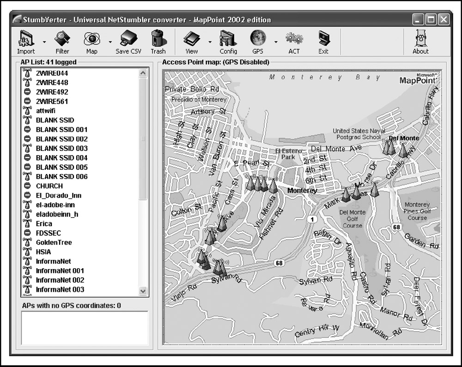Click inside the no-GPS-coordinates list box
Viewport: 462px width, 367px height.
click(85, 328)
